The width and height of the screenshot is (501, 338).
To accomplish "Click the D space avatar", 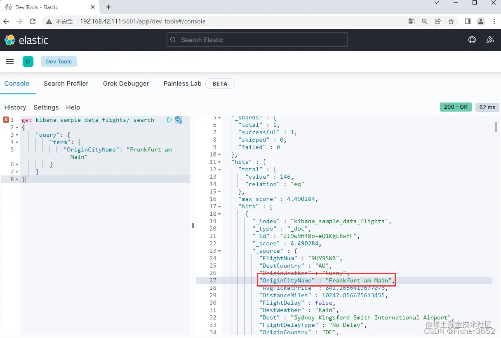I will coord(28,62).
